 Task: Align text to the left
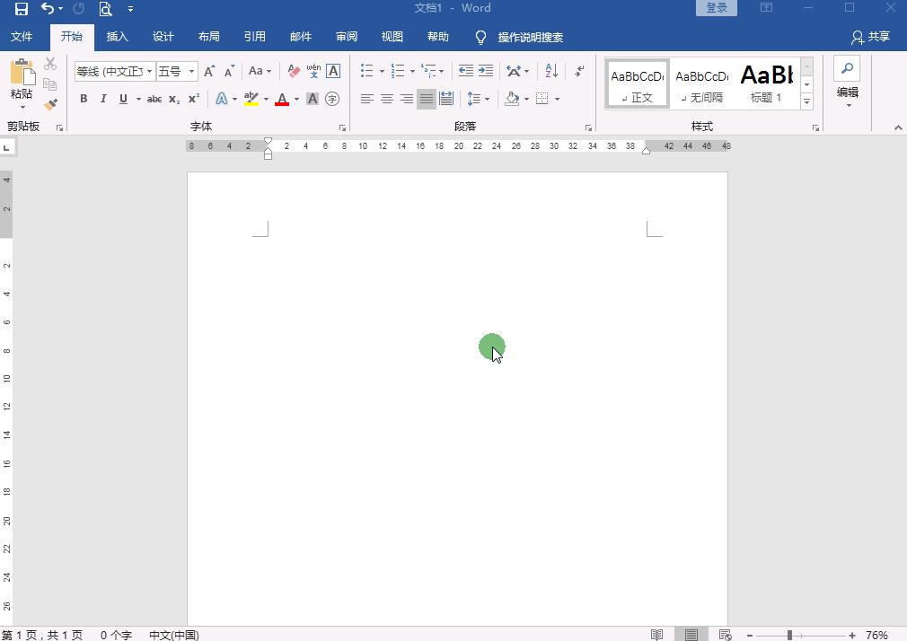pyautogui.click(x=366, y=99)
